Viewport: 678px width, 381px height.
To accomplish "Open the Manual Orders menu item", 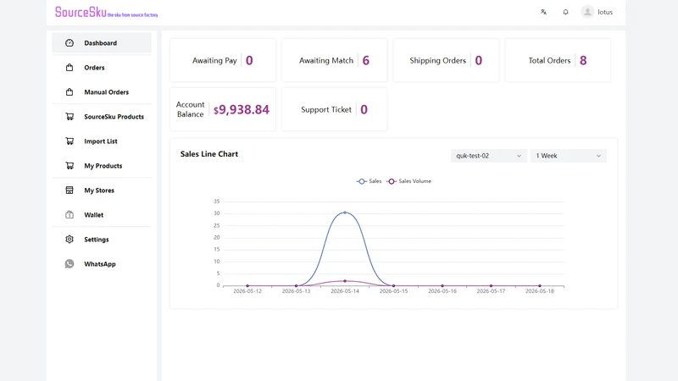I will point(102,92).
